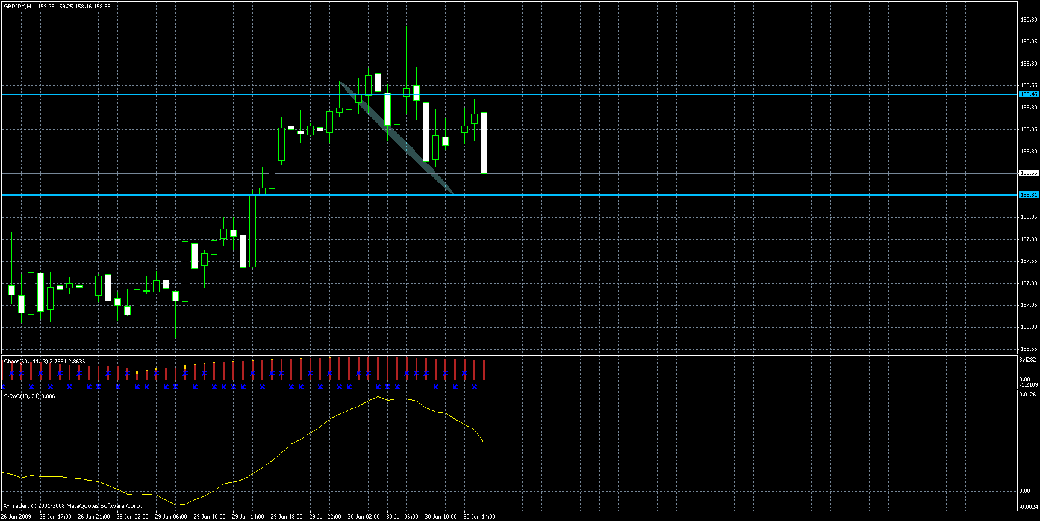
Task: Click the 30 Jun 10:00 time label
Action: 441,517
